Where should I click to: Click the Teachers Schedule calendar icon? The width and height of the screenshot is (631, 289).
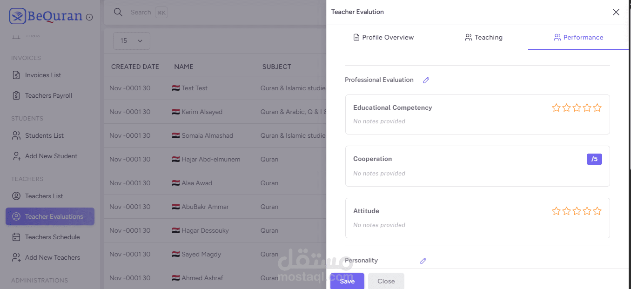pos(16,237)
